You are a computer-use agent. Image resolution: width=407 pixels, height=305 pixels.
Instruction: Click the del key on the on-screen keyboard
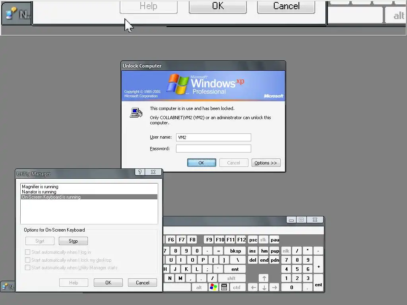pos(252,260)
